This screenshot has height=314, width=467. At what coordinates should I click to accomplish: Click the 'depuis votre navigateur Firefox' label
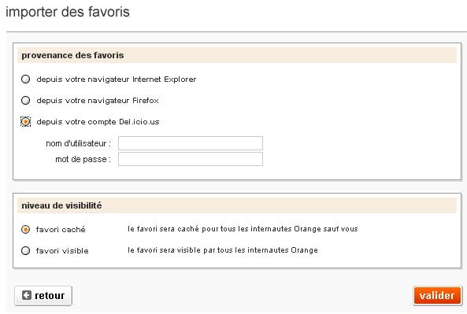tap(98, 101)
